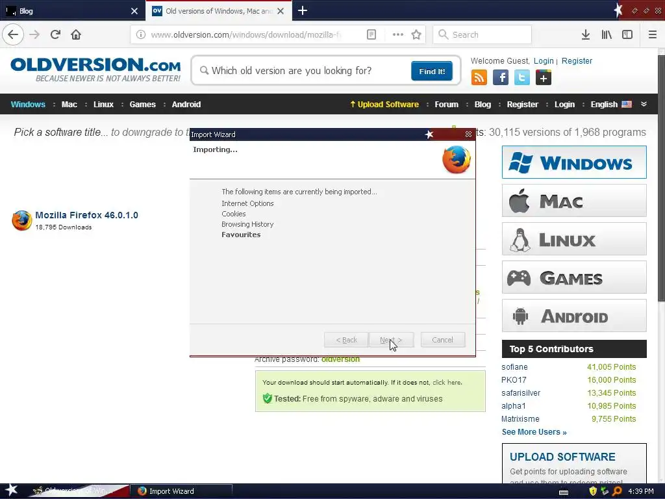
Task: Open the Windows category banner
Action: pos(574,162)
